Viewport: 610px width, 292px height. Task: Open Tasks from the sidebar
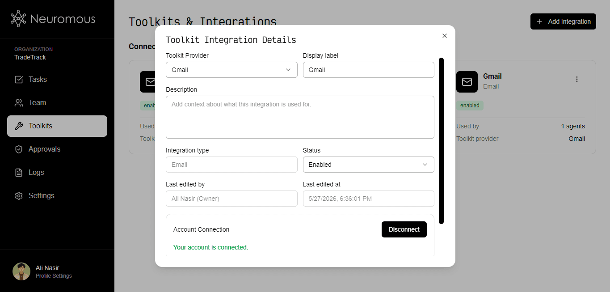[57, 80]
